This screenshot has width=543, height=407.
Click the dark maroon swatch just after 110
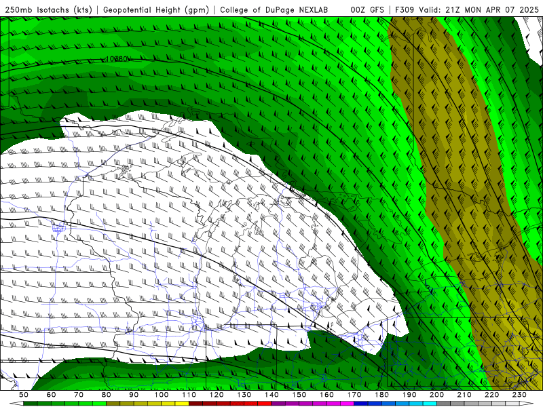pyautogui.click(x=195, y=403)
